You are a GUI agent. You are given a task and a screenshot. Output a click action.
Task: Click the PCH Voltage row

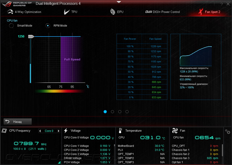[87, 162]
